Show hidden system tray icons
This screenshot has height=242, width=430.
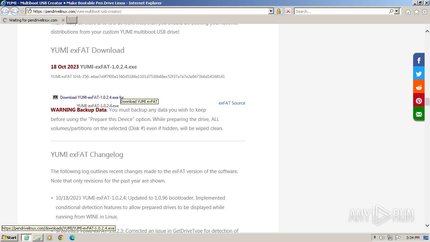[x=375, y=237]
